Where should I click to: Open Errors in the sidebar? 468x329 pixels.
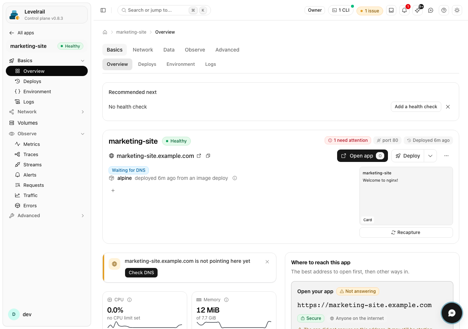click(x=47, y=206)
